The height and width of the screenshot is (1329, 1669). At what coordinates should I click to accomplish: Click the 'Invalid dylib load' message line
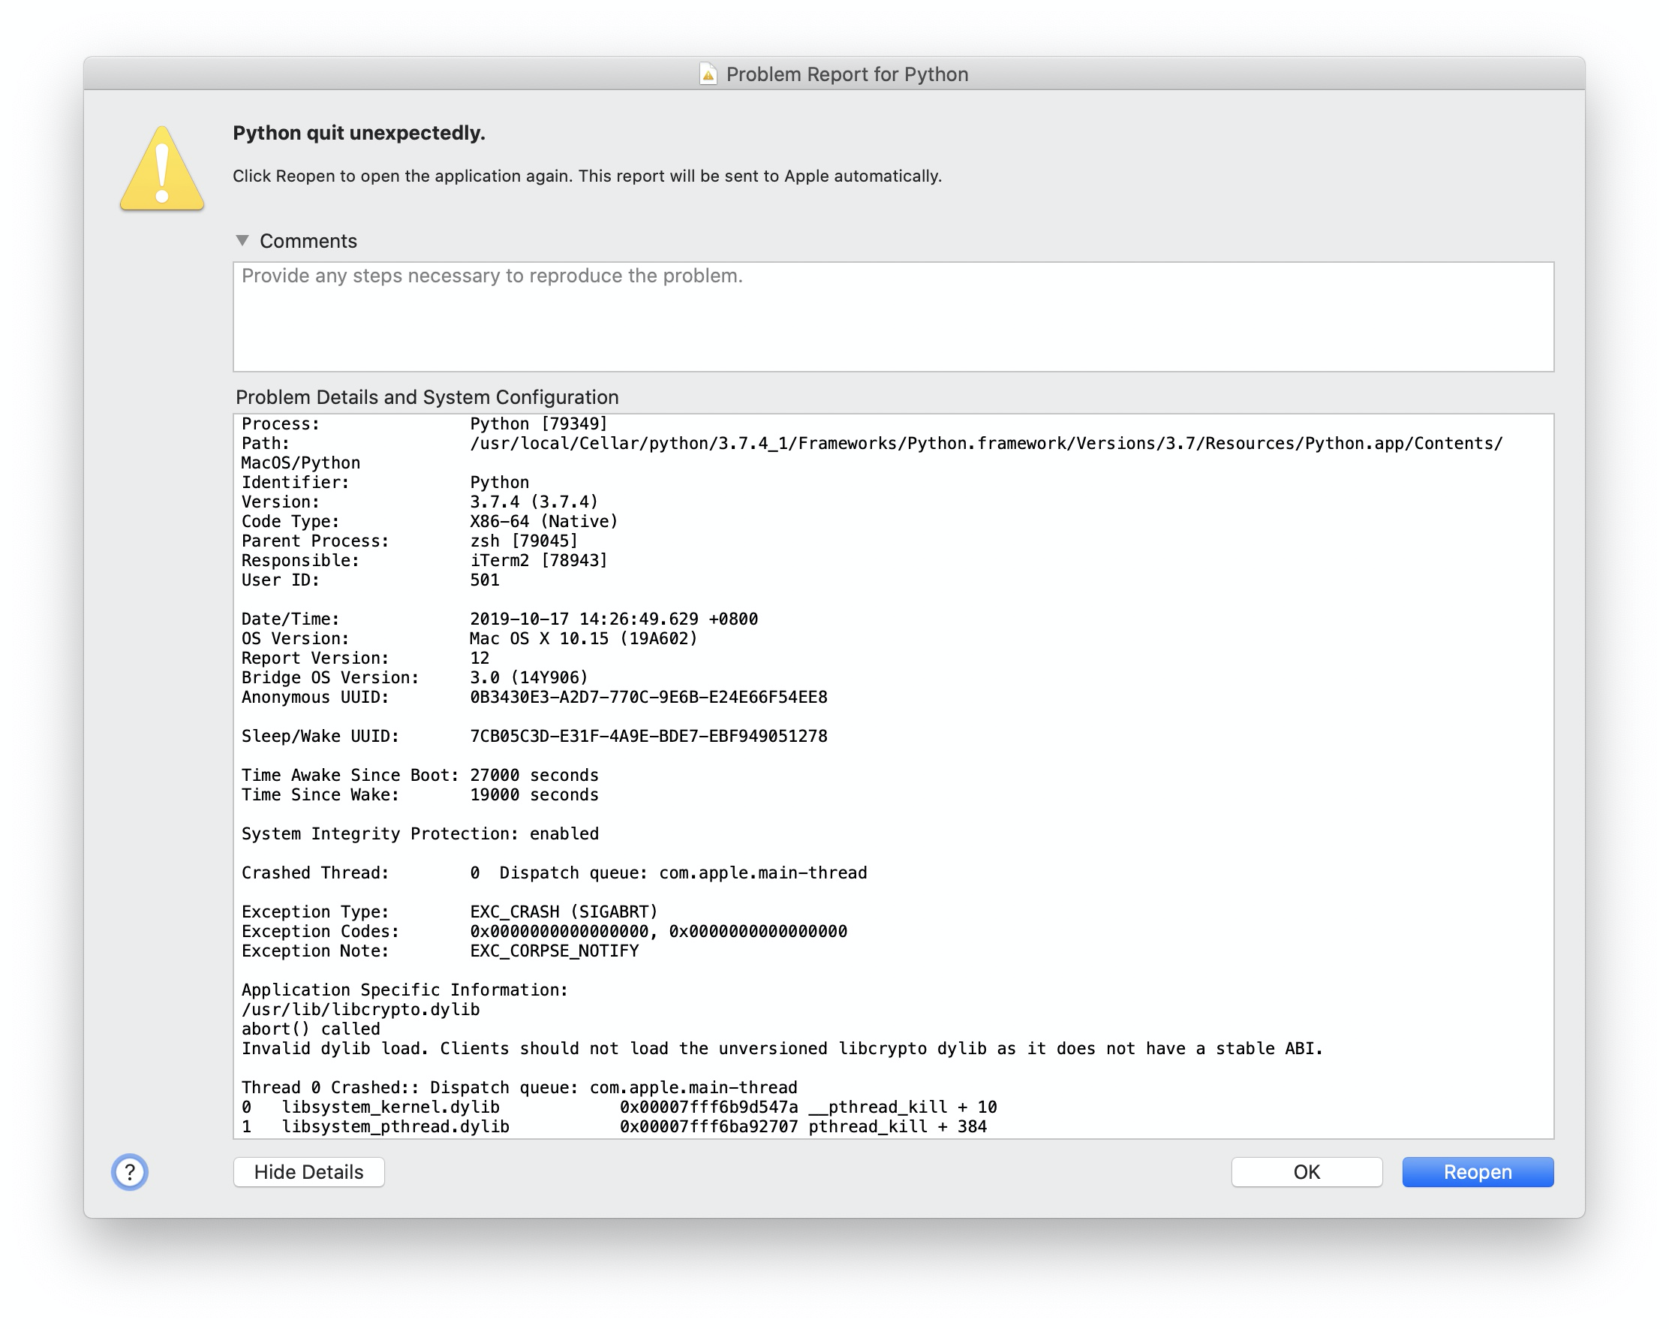(x=783, y=1048)
